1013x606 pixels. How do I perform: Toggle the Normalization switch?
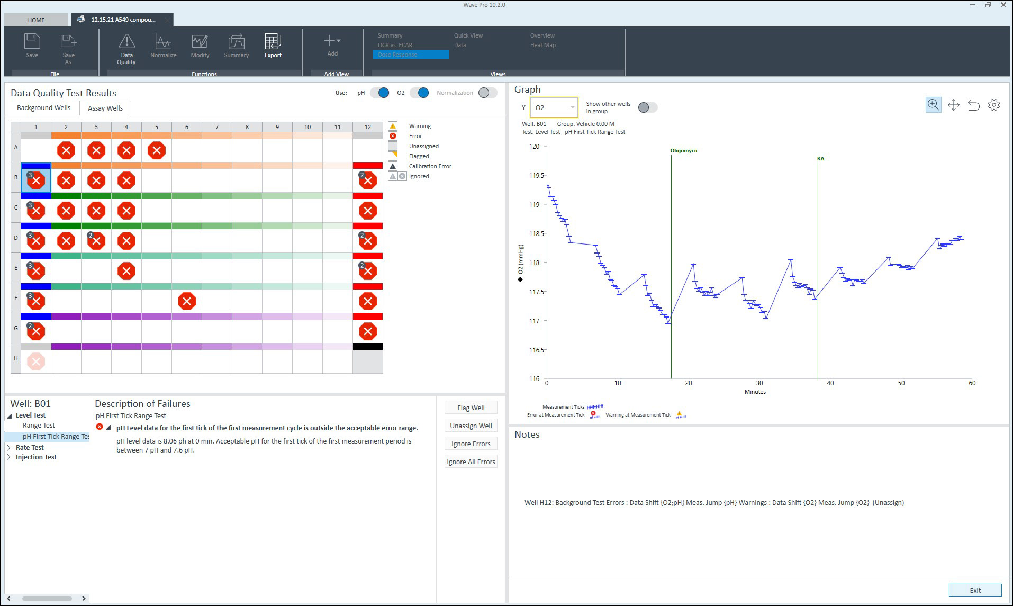[487, 93]
